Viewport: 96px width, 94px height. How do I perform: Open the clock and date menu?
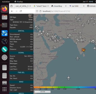[88, 2]
